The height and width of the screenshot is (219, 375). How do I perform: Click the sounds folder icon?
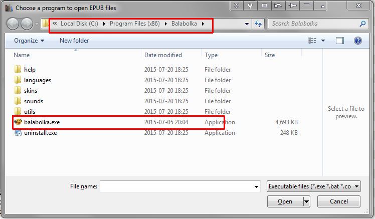(x=18, y=101)
